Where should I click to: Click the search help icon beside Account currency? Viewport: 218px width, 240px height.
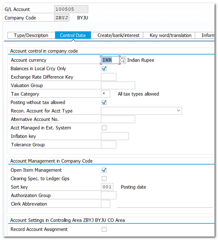pyautogui.click(x=122, y=60)
